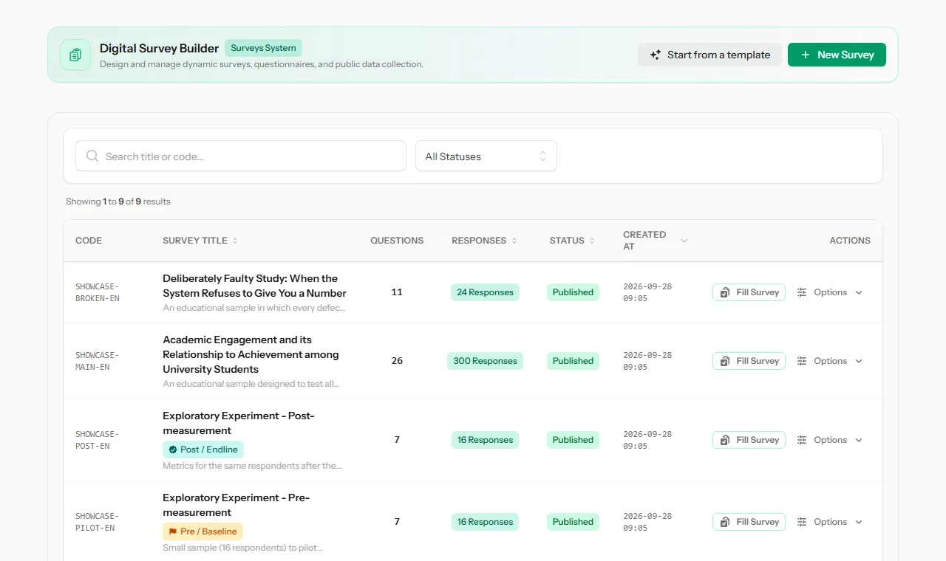Open the All Statuses dropdown

click(486, 156)
